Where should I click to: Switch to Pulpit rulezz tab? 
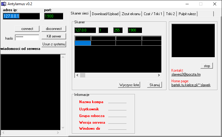187,14
